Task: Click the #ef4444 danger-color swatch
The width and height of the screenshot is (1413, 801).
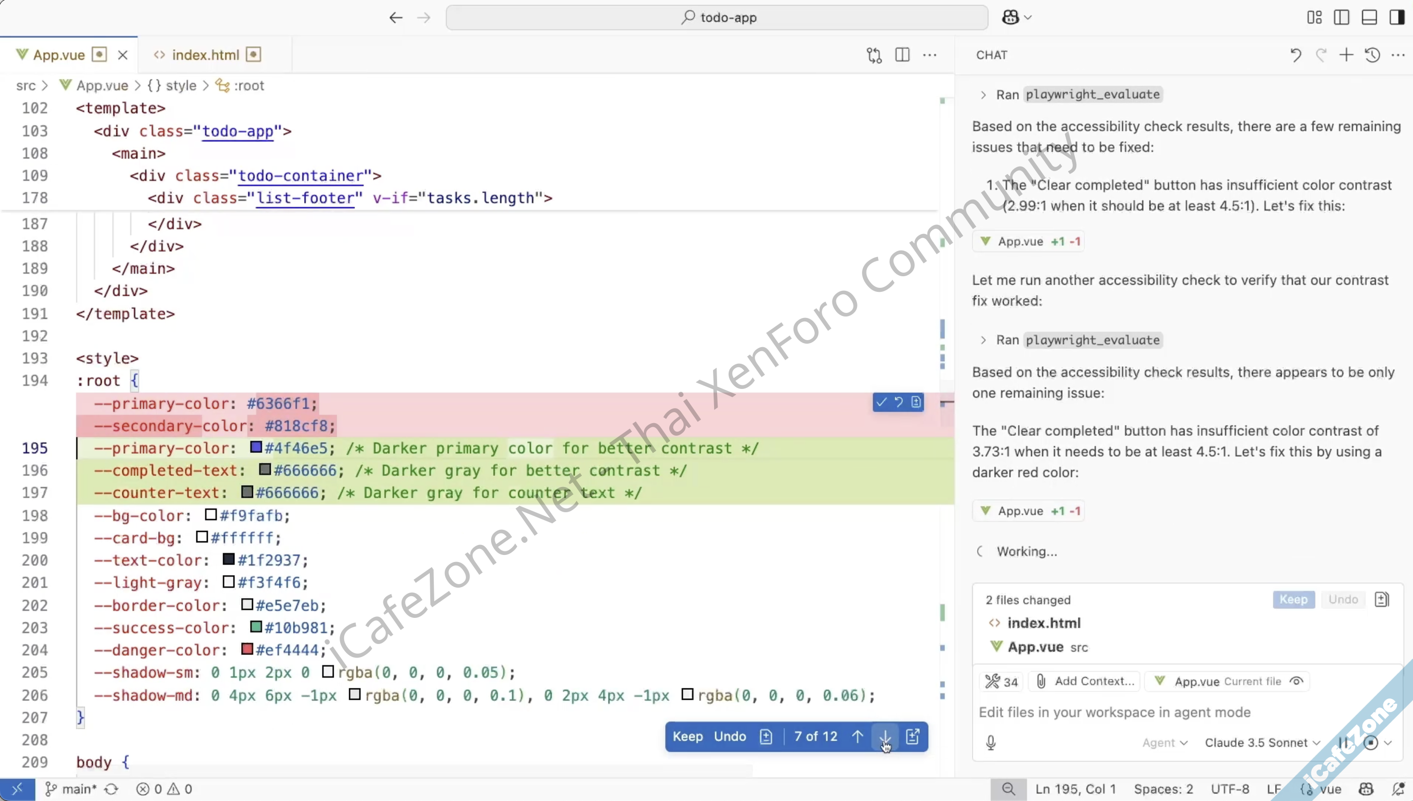Action: (247, 650)
